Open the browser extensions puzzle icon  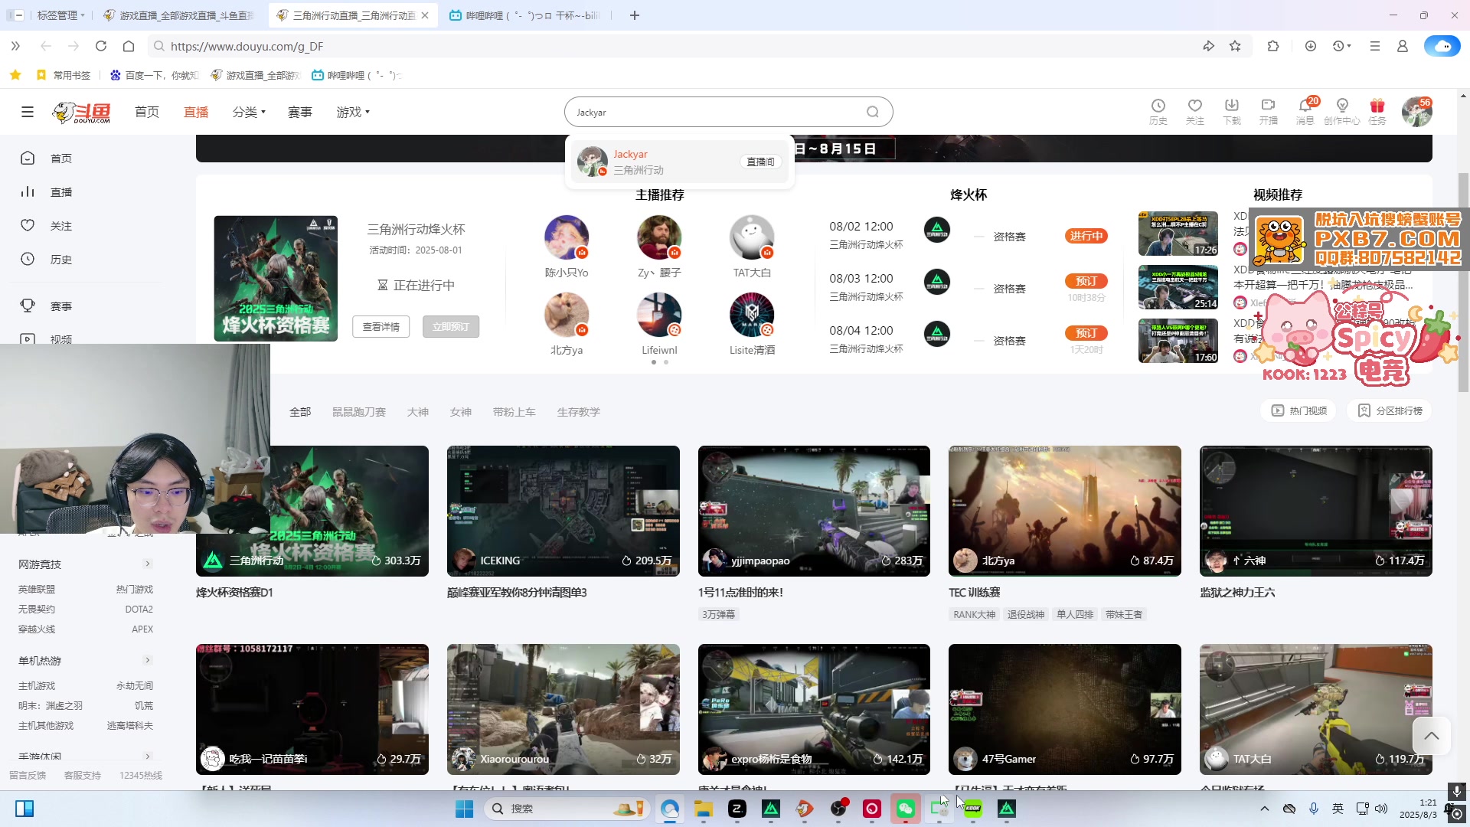point(1273,46)
